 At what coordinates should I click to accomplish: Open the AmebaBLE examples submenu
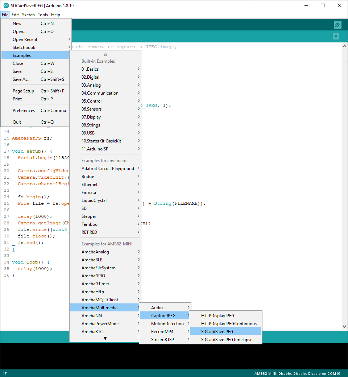(x=105, y=260)
